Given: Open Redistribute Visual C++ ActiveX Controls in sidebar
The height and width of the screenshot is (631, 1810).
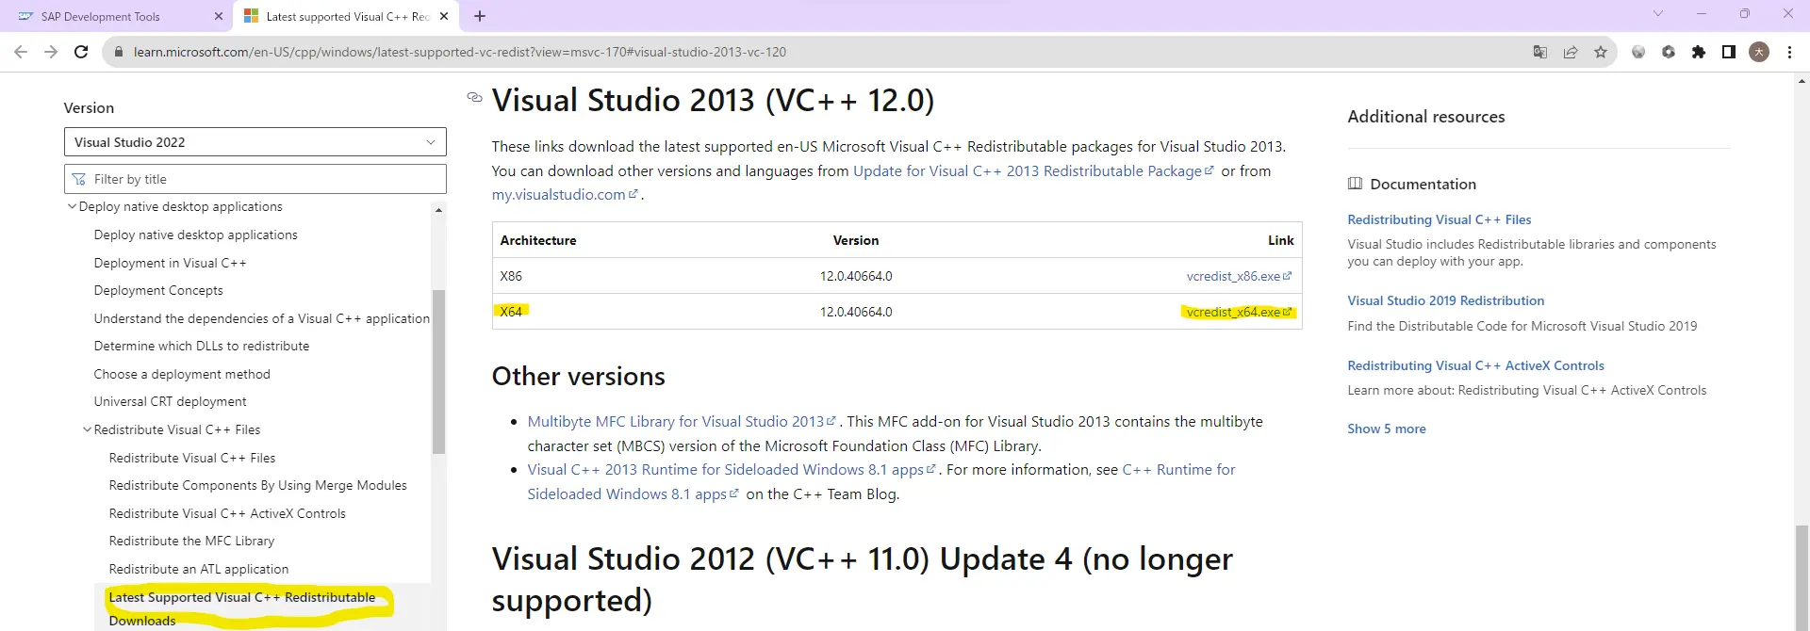Looking at the screenshot, I should 227,513.
